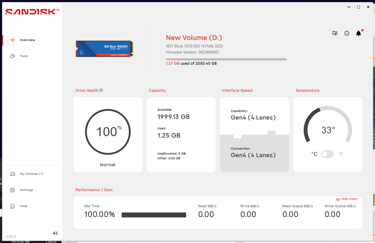The image size is (375, 243).
Task: Click the Interface Speed section heading
Action: 237,91
